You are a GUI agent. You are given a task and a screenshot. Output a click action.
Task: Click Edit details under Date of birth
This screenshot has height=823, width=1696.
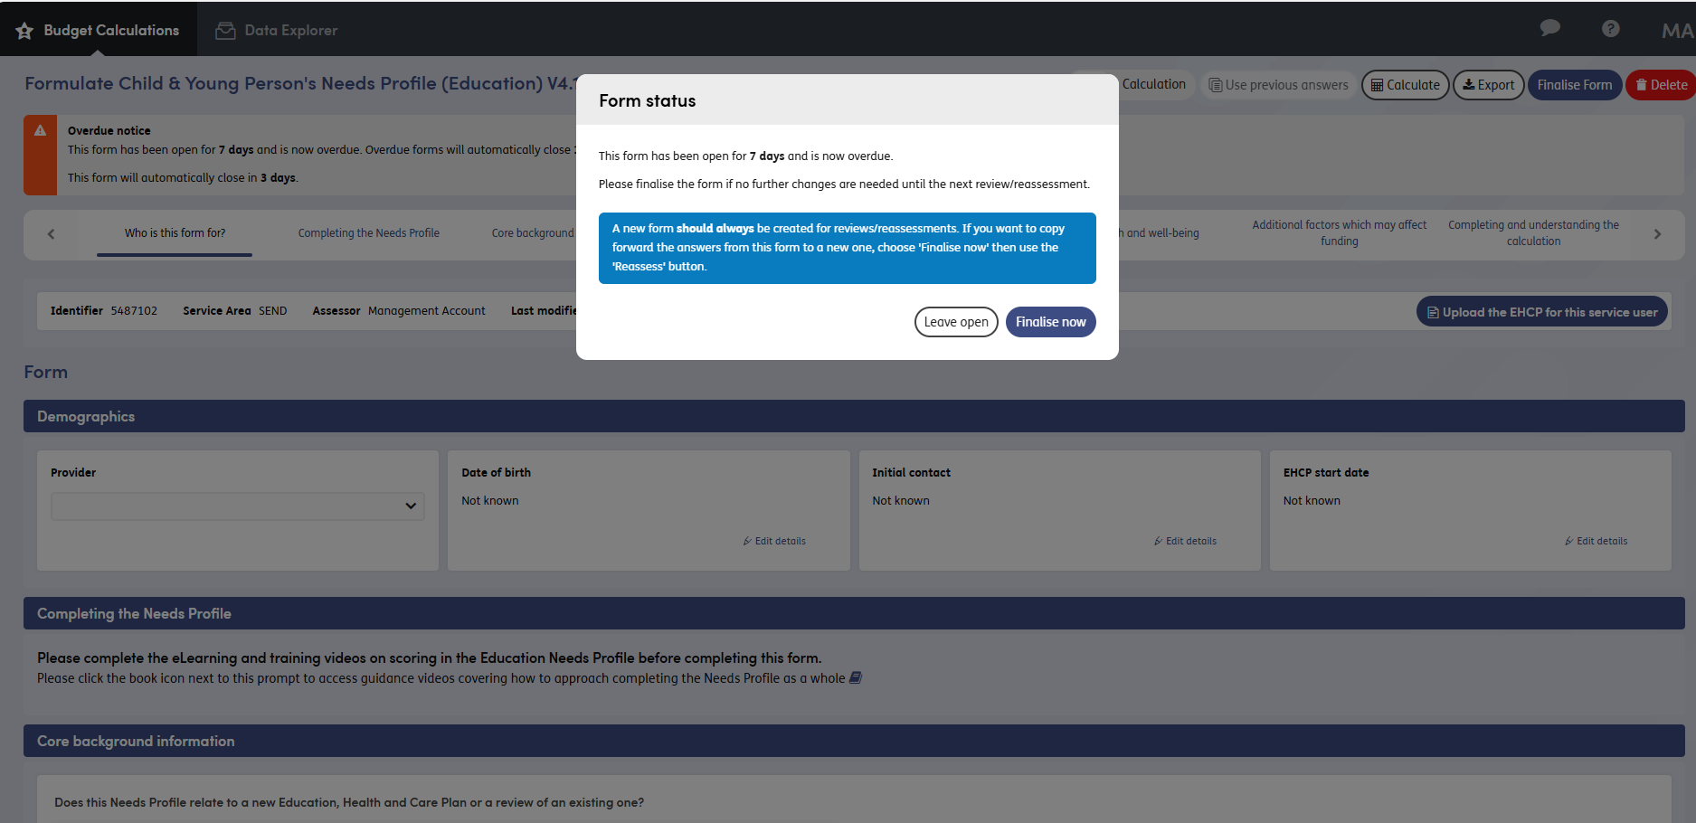point(774,541)
